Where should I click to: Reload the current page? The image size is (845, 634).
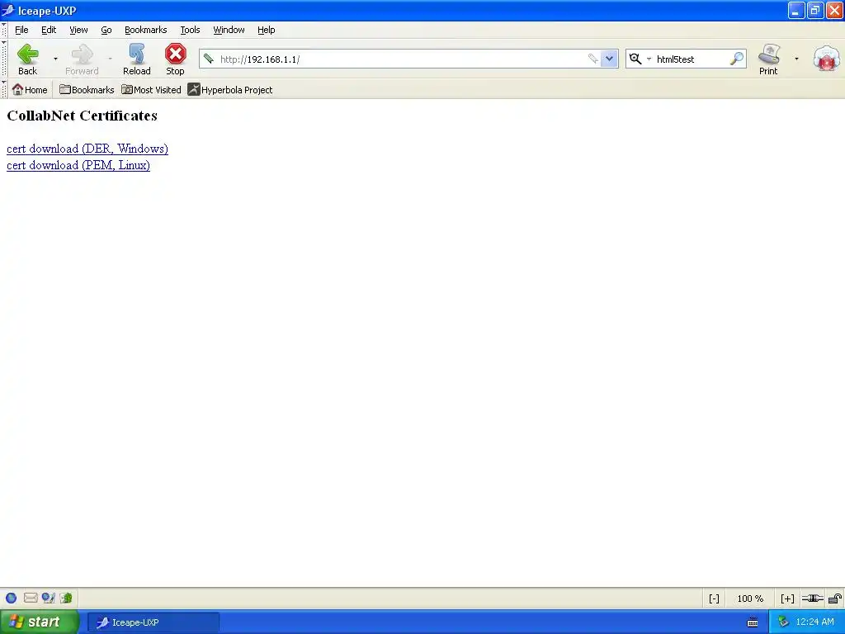136,59
